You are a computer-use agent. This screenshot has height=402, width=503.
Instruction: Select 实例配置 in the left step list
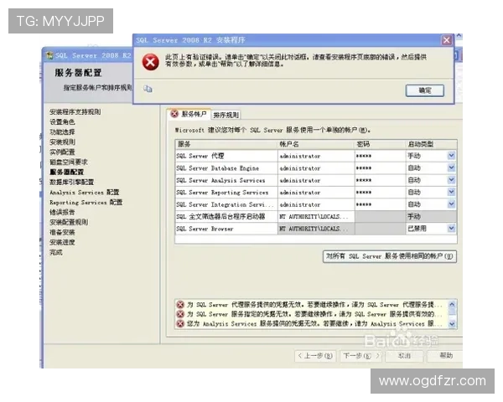click(62, 152)
